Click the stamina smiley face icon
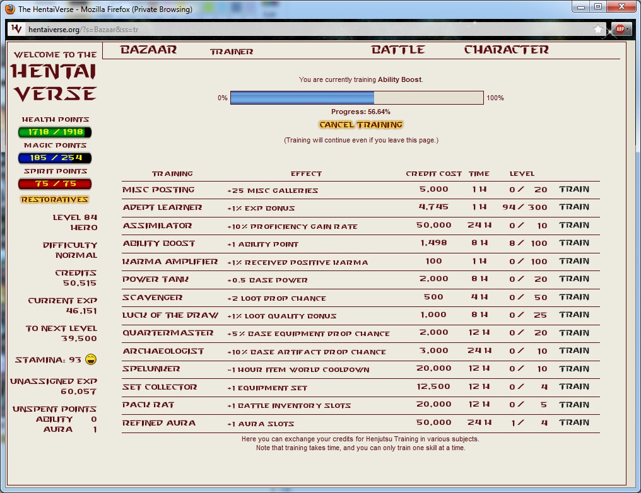This screenshot has height=493, width=641. click(x=91, y=359)
